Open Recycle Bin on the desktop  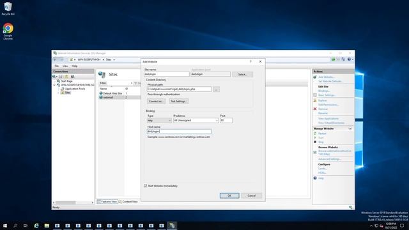click(8, 8)
